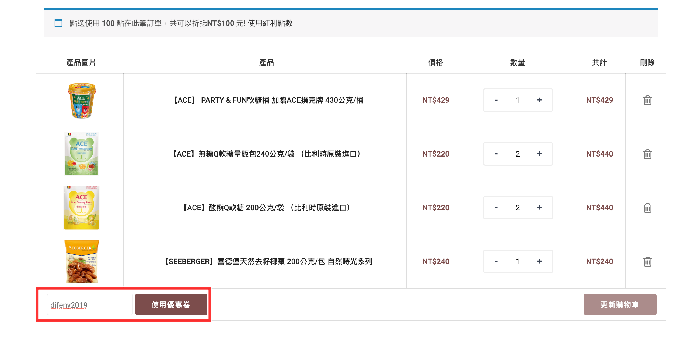Remove 無糖Q軟糖量販包 using its trash icon

click(x=647, y=154)
